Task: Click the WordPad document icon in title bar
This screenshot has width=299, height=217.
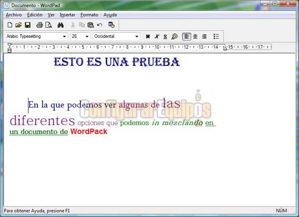Action: (6, 5)
